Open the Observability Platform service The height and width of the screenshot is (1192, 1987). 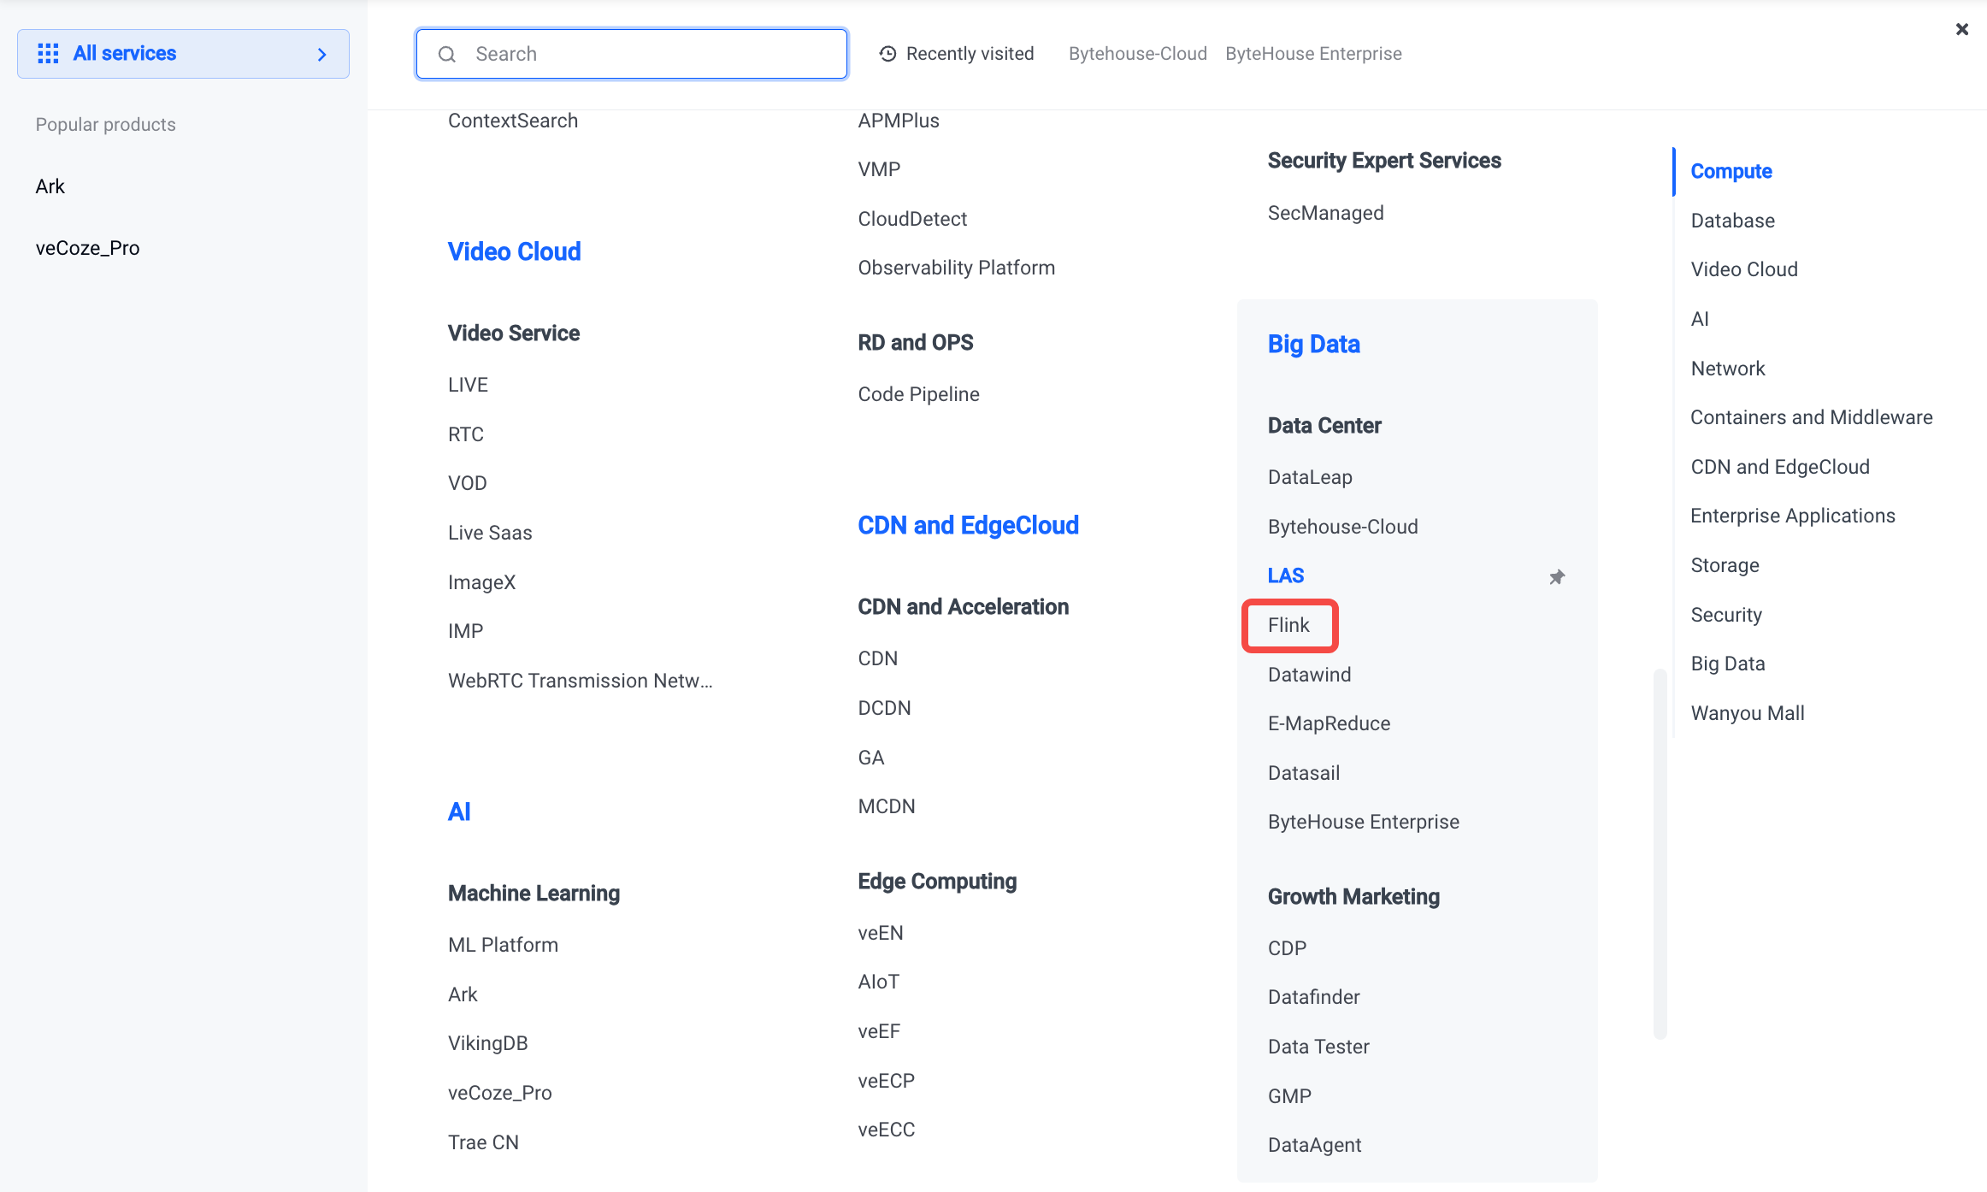(x=956, y=268)
